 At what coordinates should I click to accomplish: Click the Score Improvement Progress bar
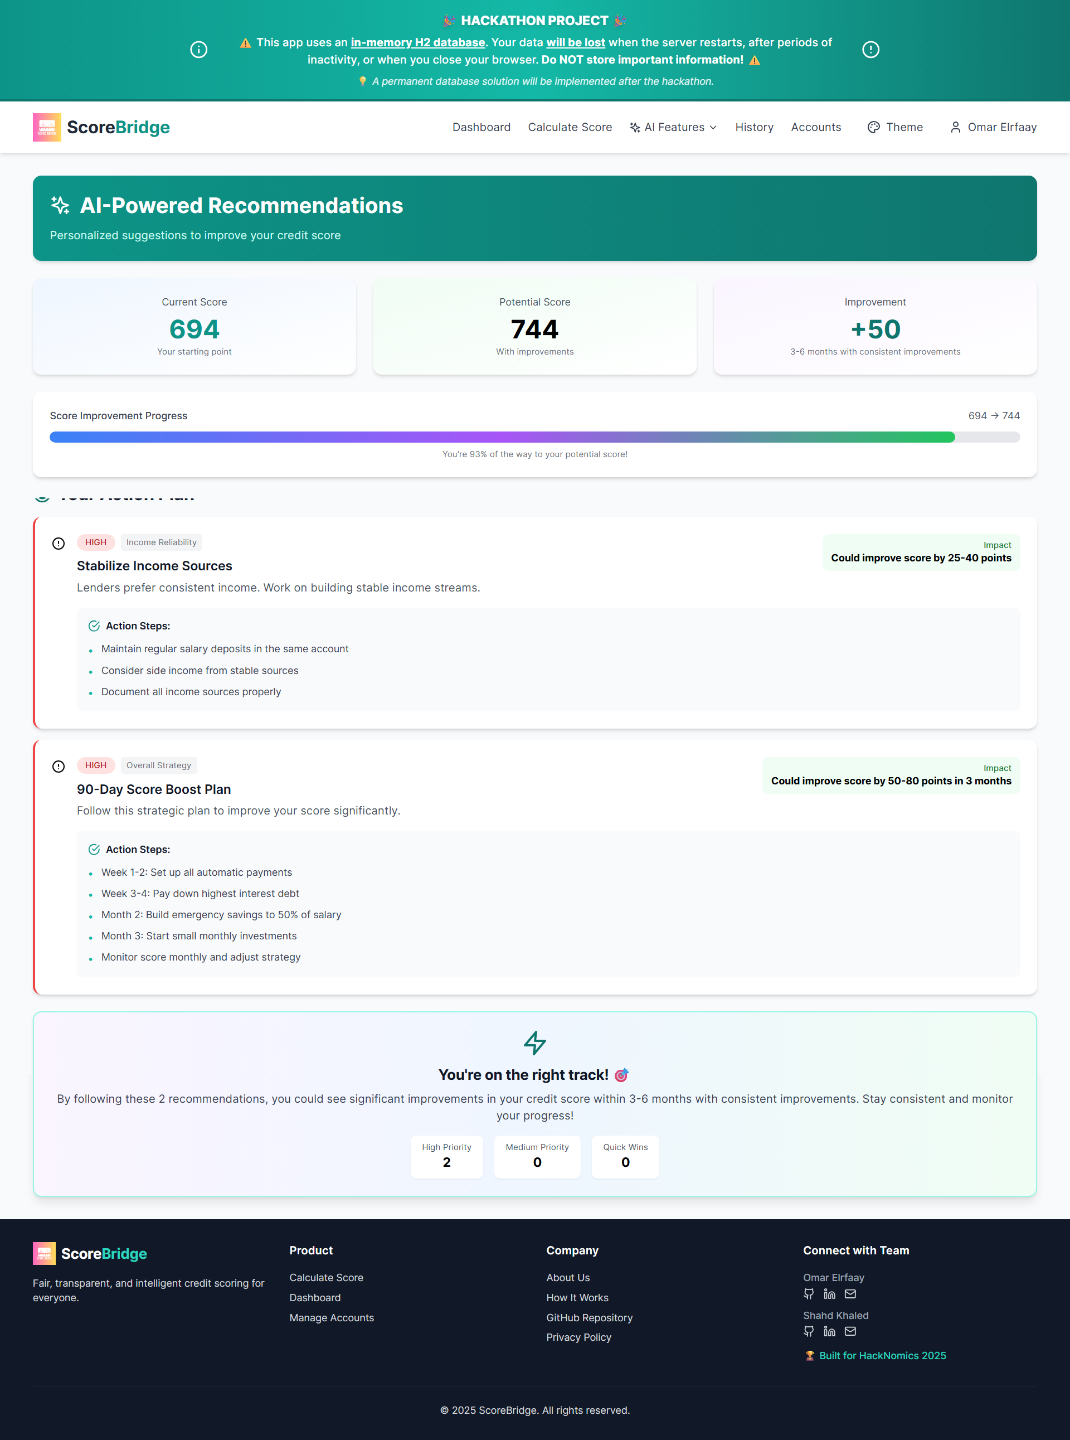tap(534, 437)
